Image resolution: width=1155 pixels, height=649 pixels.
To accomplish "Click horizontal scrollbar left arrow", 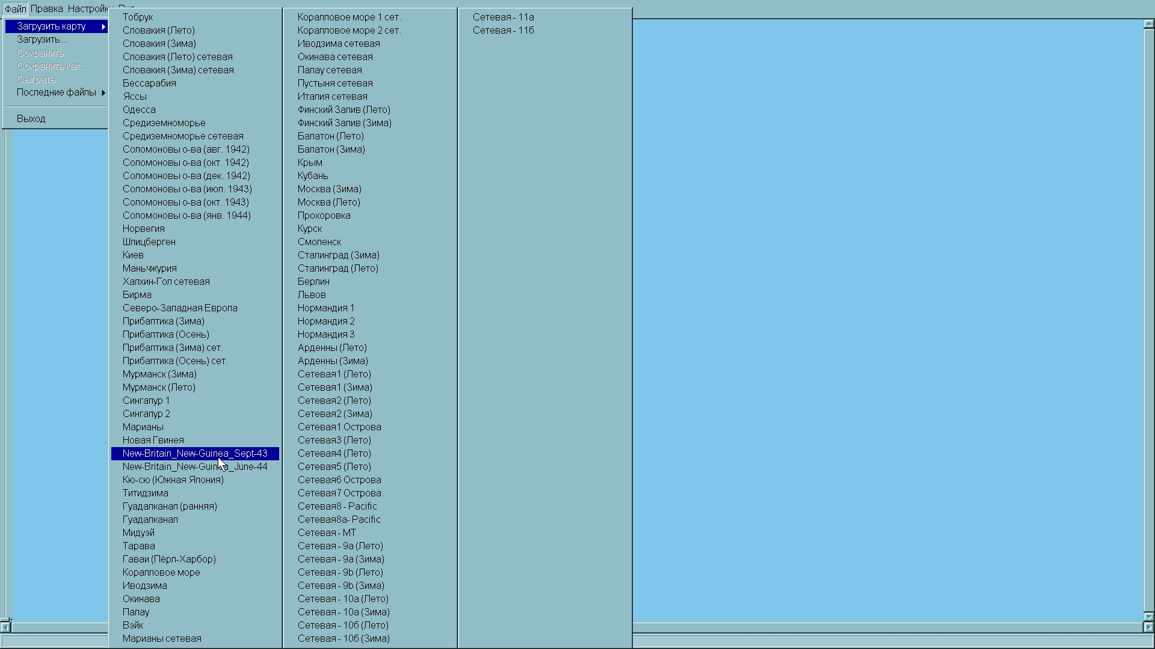I will (5, 627).
